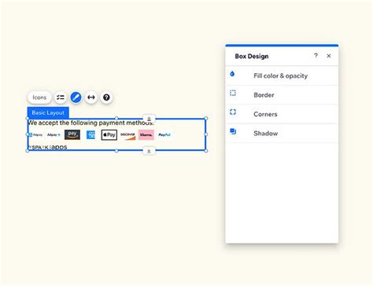Click the fill color droplet icon
The width and height of the screenshot is (373, 286).
click(x=232, y=74)
